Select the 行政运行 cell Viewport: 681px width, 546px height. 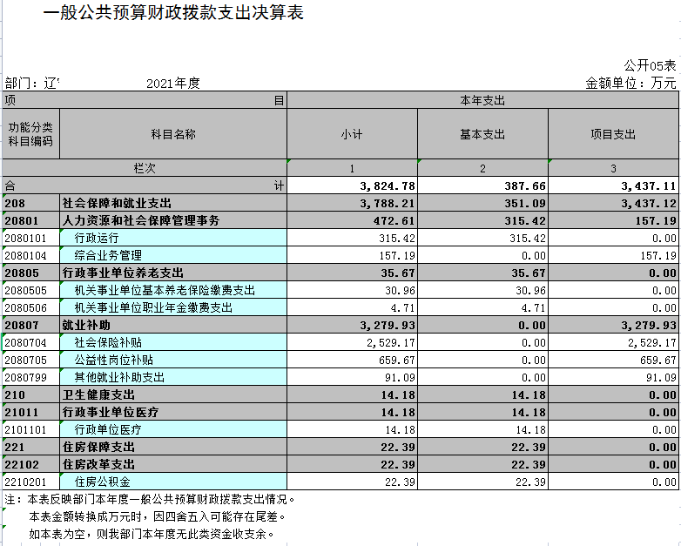coord(173,238)
